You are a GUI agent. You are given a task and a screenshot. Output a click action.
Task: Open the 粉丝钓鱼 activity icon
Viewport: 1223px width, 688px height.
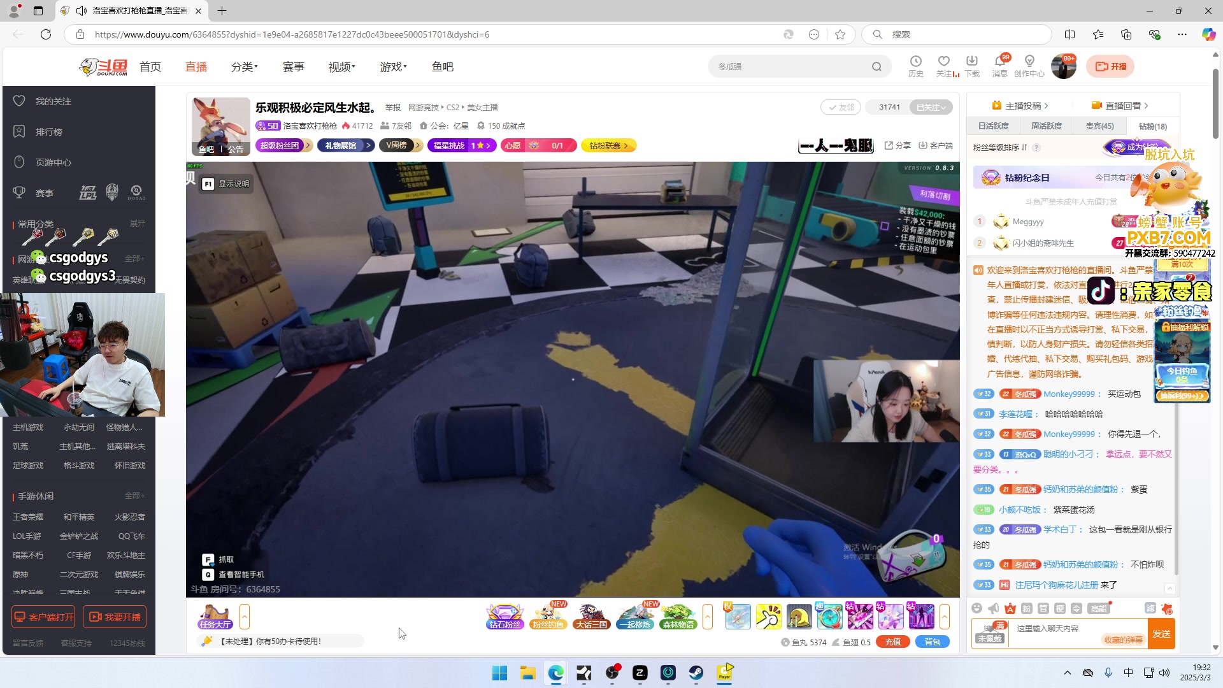coord(548,617)
